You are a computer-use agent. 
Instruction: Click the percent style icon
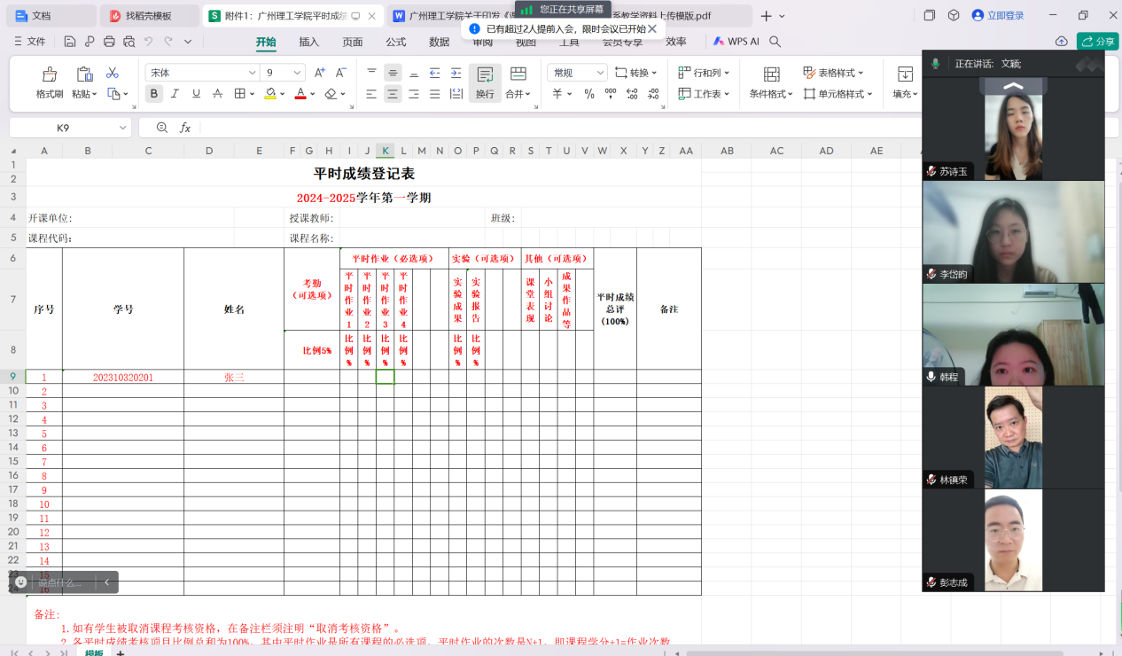coord(588,94)
